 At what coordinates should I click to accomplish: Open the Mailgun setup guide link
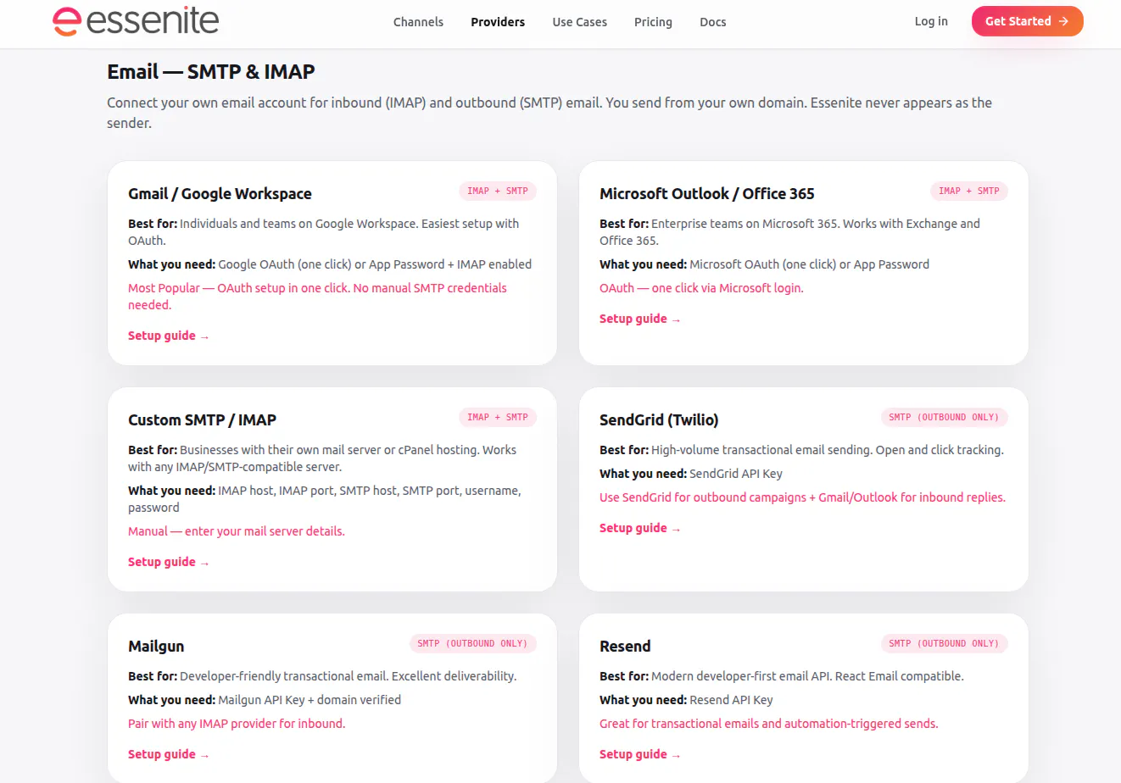(168, 754)
